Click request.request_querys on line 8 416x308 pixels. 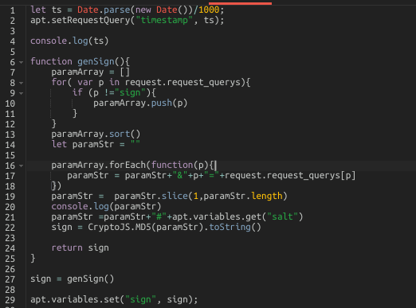[182, 82]
